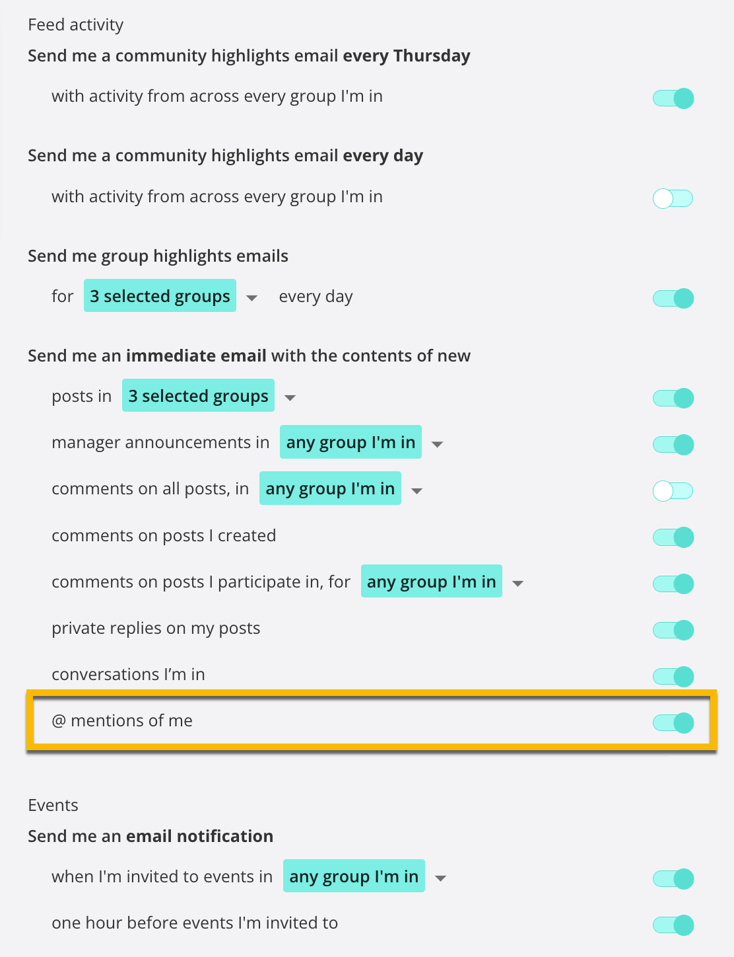Open group highlights '3 selected groups' dropdown
The width and height of the screenshot is (734, 957).
click(x=160, y=295)
